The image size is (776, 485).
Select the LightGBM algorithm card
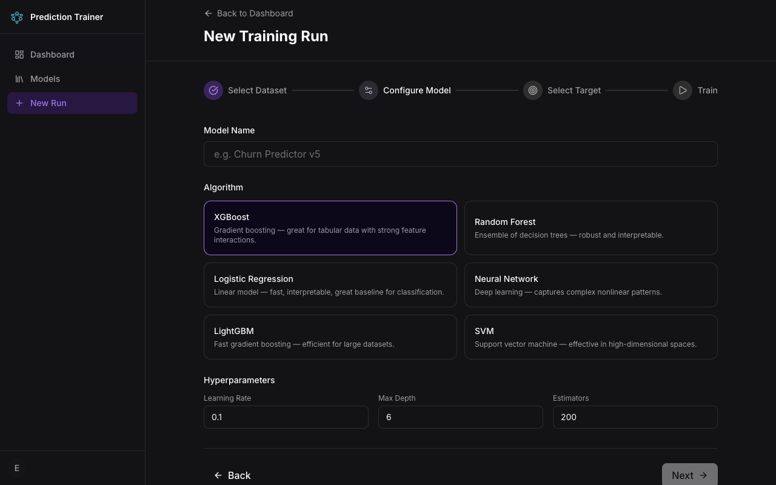(x=330, y=337)
